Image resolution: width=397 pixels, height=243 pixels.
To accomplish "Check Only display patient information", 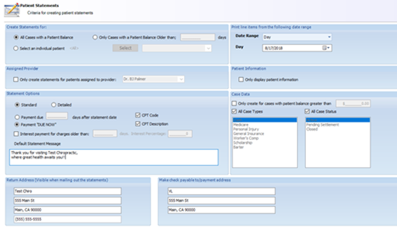I will click(x=241, y=79).
